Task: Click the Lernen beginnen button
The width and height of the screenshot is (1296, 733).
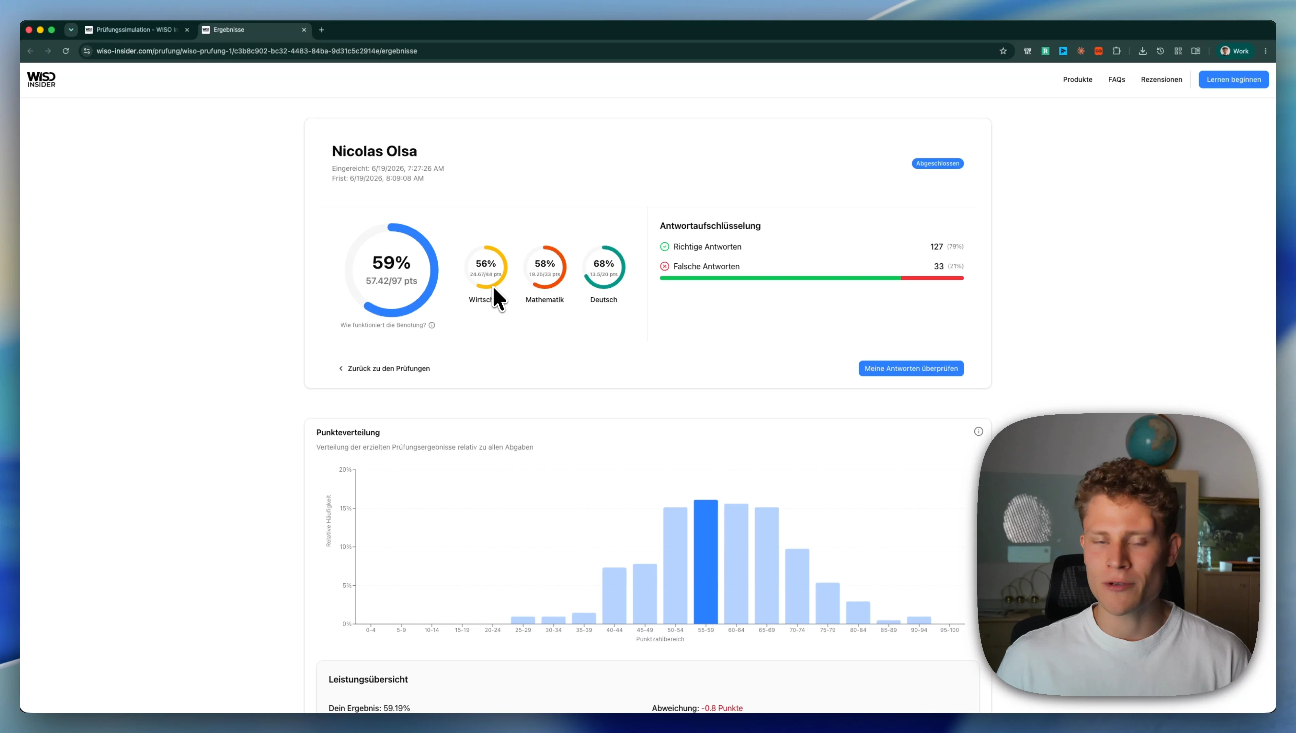Action: click(1234, 79)
